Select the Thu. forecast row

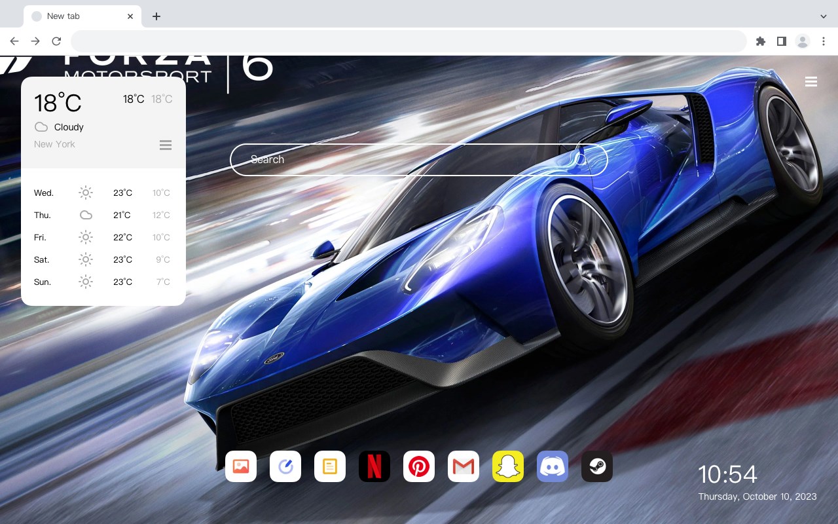(x=103, y=215)
